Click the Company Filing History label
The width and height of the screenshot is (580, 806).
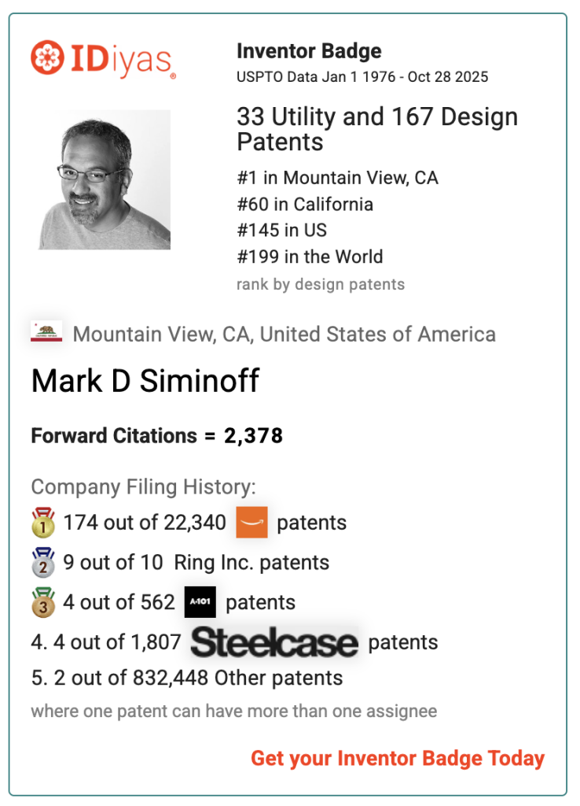point(143,486)
